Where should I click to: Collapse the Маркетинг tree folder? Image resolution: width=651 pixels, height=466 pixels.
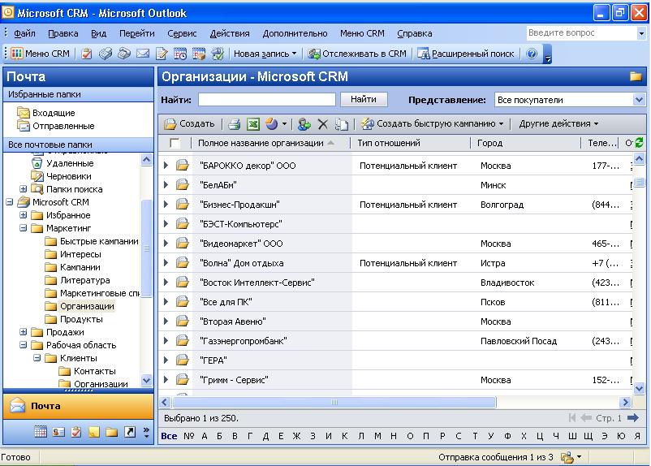[24, 228]
